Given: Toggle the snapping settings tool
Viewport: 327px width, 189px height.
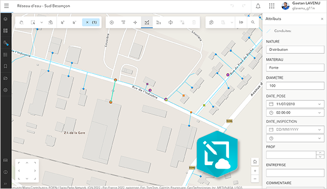Looking at the screenshot, I should [241, 22].
